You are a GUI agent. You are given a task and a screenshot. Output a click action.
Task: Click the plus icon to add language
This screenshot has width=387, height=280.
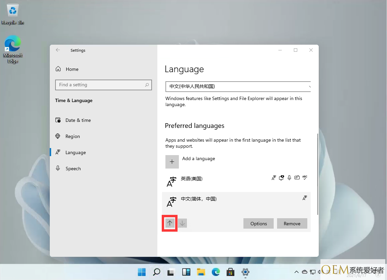click(172, 161)
